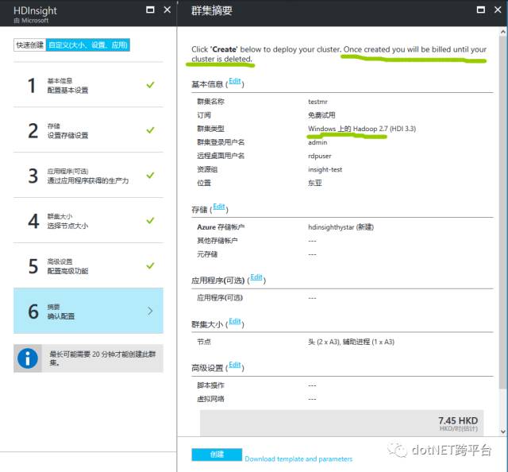The height and width of the screenshot is (472, 508).
Task: Maximize the 群集摘要 blade
Action: pyautogui.click(x=481, y=10)
